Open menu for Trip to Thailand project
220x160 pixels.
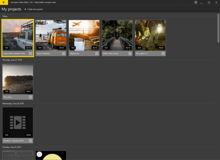pos(64,54)
